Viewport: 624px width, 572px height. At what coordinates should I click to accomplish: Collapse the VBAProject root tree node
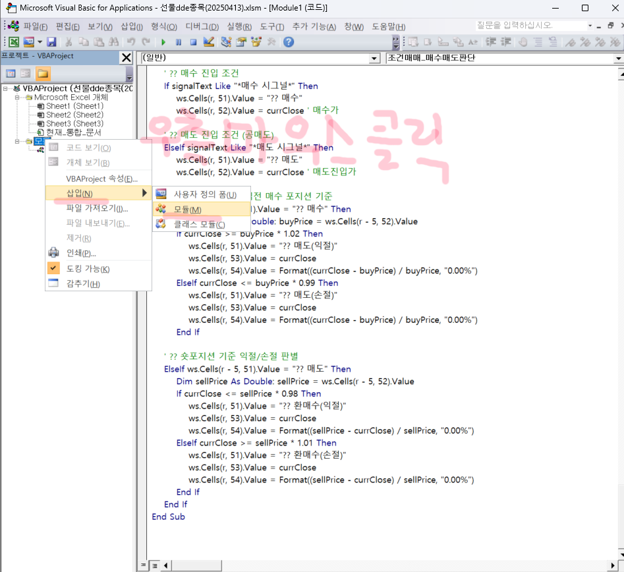pos(5,88)
